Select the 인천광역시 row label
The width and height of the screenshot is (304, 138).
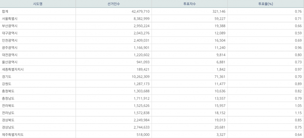pos(10,40)
